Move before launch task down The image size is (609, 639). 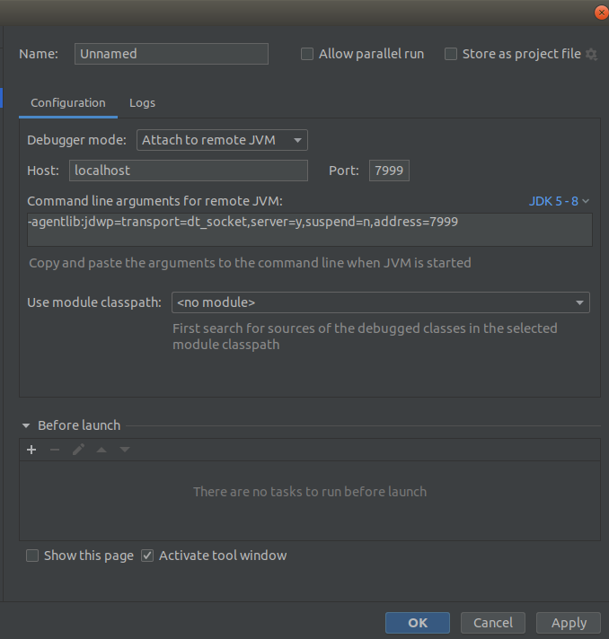[125, 450]
